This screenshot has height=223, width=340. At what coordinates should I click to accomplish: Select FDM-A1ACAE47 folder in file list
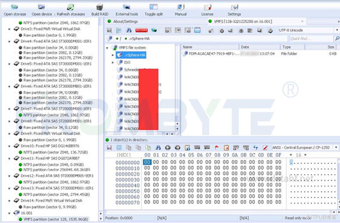pyautogui.click(x=214, y=54)
